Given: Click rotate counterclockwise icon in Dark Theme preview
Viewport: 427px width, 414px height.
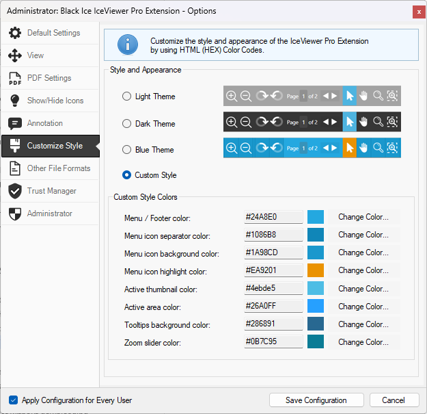Looking at the screenshot, I should click(x=277, y=122).
